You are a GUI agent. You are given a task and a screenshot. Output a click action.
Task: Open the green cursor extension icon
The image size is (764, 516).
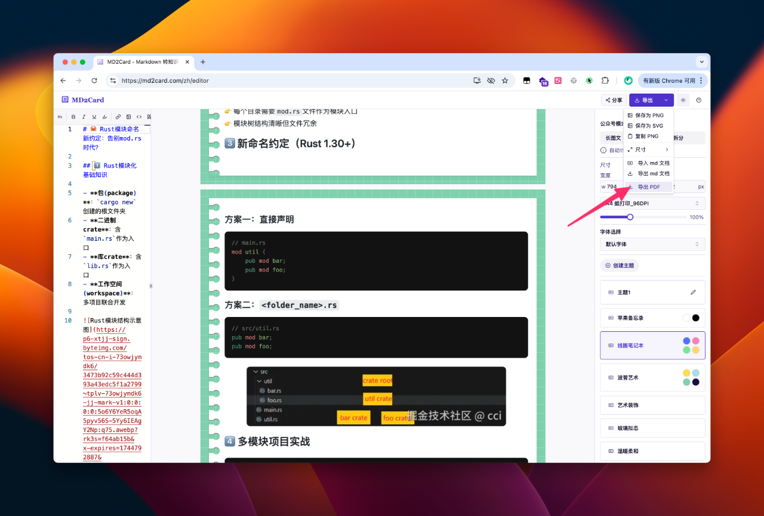click(589, 80)
